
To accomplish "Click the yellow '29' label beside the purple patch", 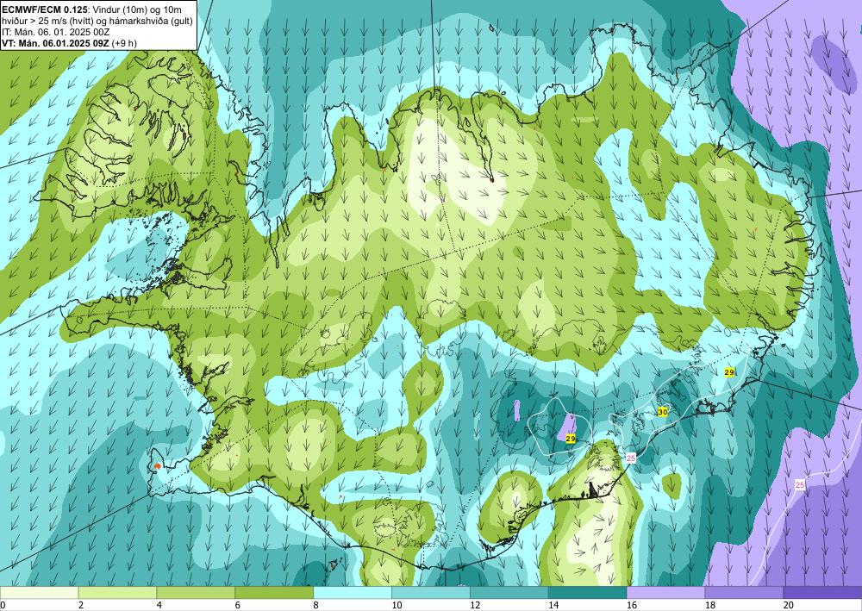I will [570, 439].
